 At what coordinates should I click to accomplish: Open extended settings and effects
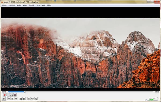coord(24,99)
